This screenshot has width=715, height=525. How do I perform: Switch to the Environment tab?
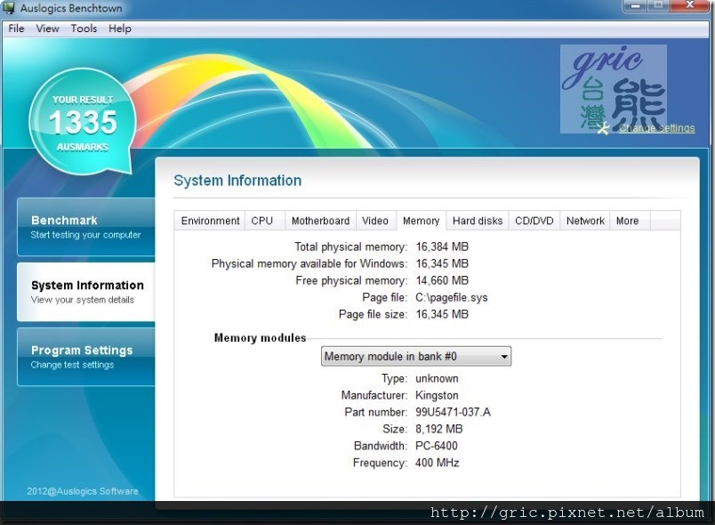point(210,221)
